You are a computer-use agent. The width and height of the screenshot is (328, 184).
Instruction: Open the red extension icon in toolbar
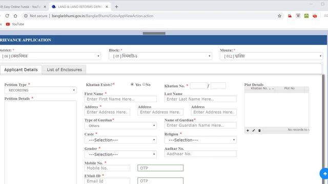point(290,16)
